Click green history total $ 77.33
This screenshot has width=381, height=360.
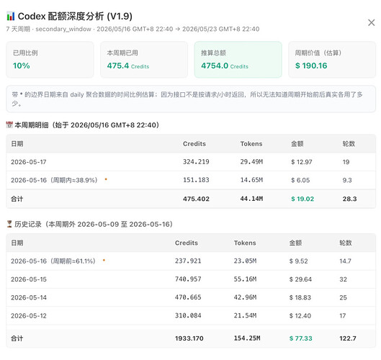300,338
